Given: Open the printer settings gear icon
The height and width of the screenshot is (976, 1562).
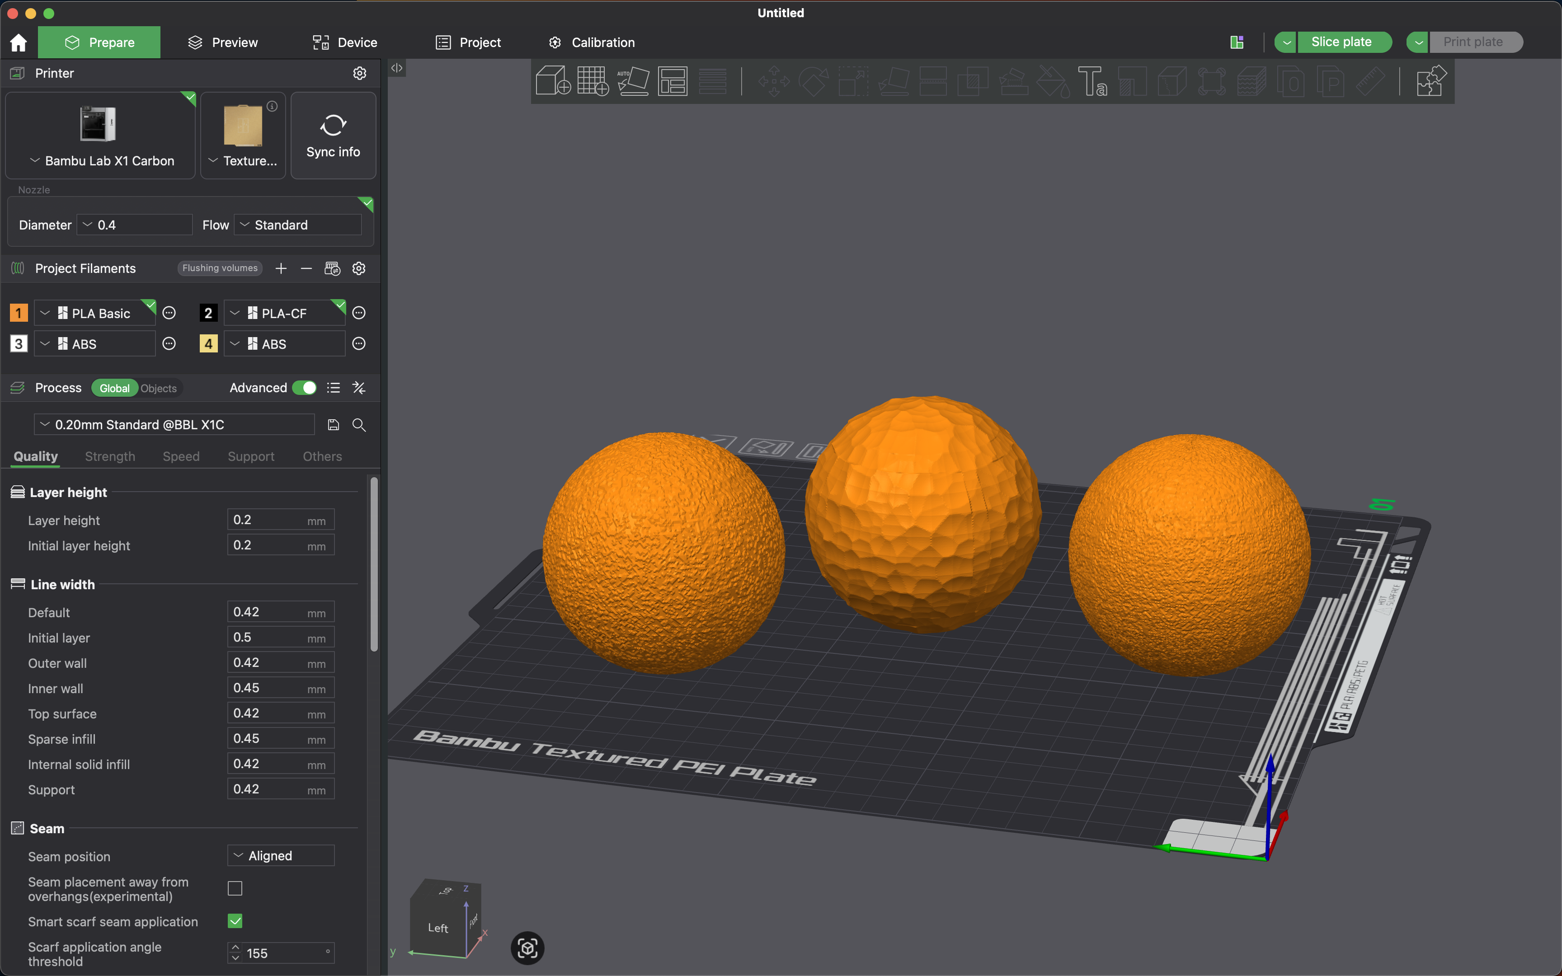Looking at the screenshot, I should 359,73.
